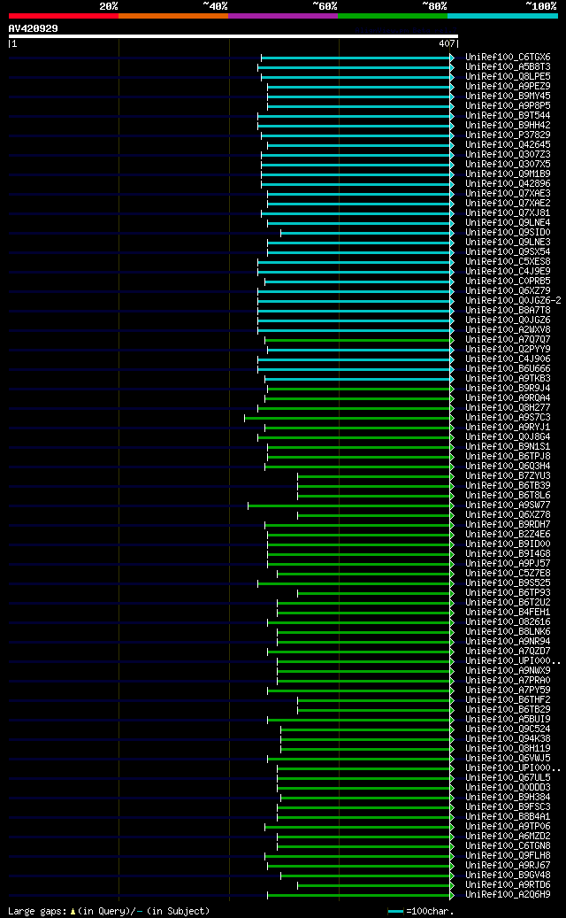Open the UniRef100_B6THF2 hit
The image size is (566, 918).
pyautogui.click(x=508, y=699)
